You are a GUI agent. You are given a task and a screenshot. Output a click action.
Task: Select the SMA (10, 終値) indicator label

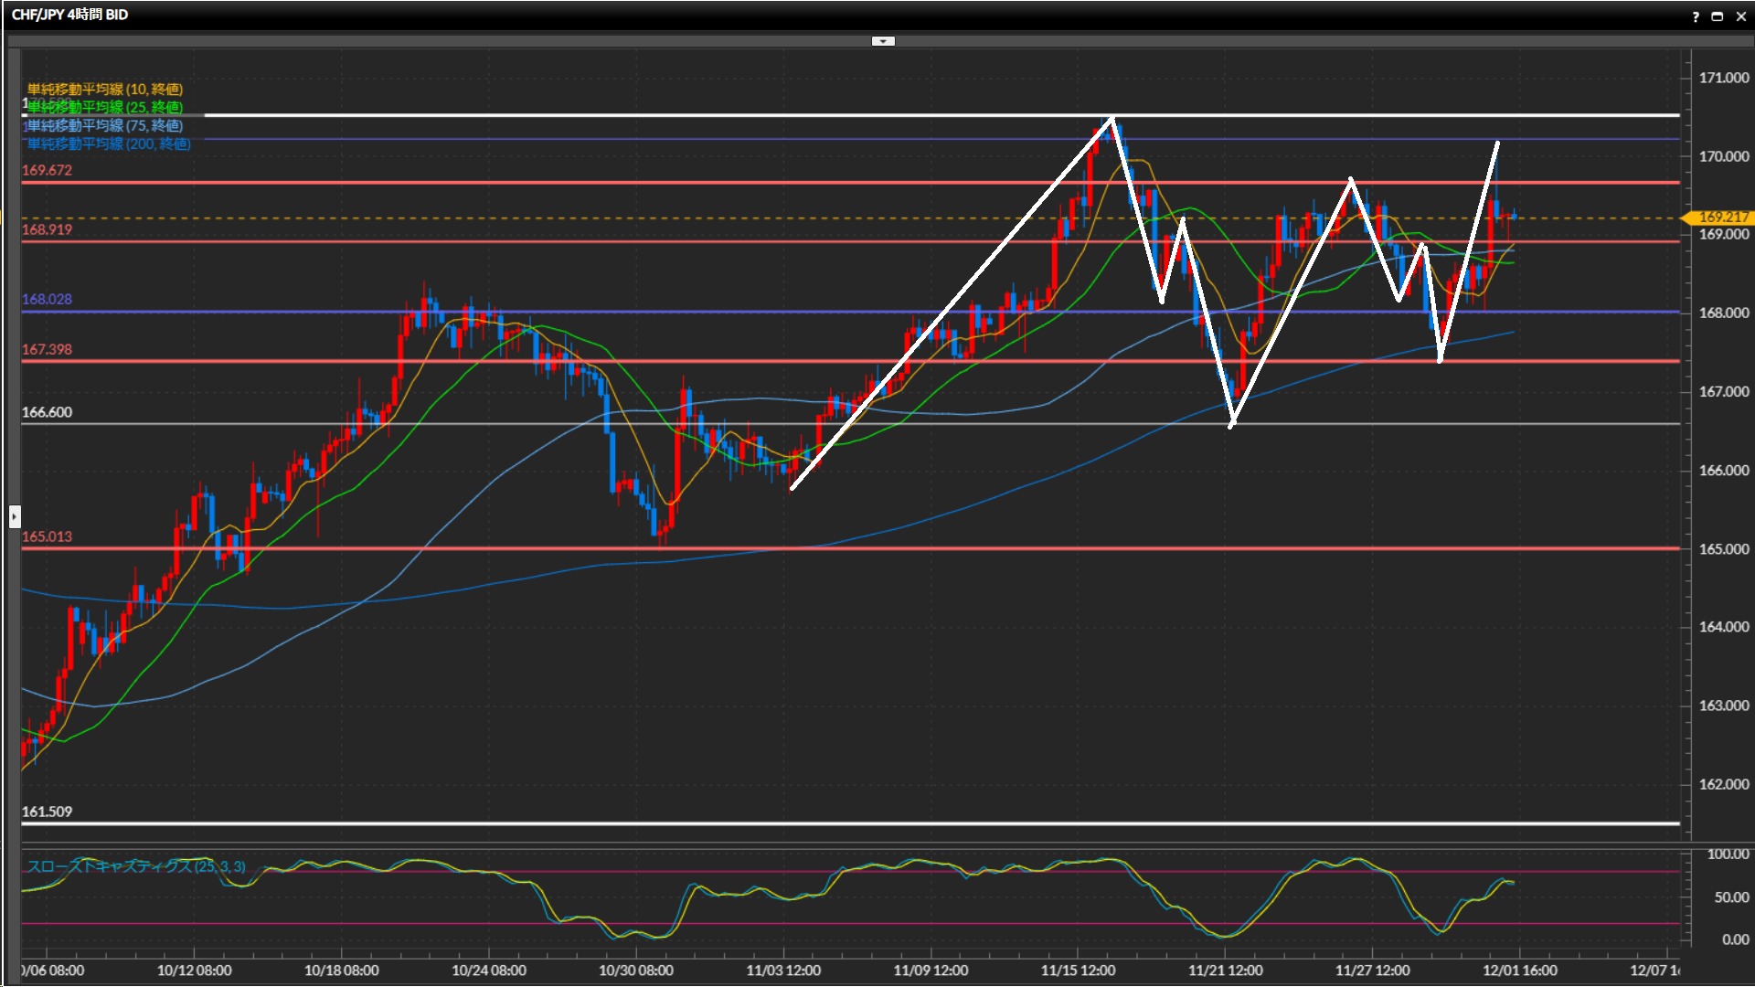[x=104, y=89]
